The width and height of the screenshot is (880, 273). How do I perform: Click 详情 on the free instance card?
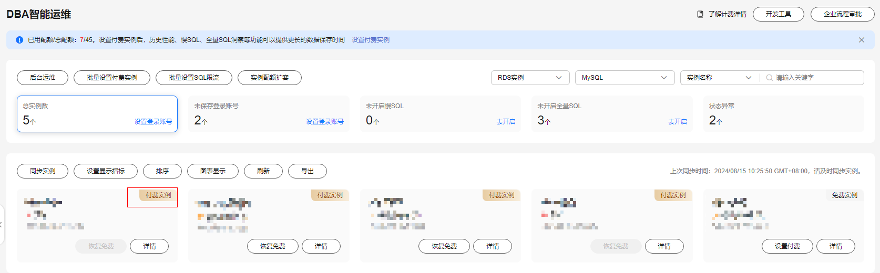(836, 246)
